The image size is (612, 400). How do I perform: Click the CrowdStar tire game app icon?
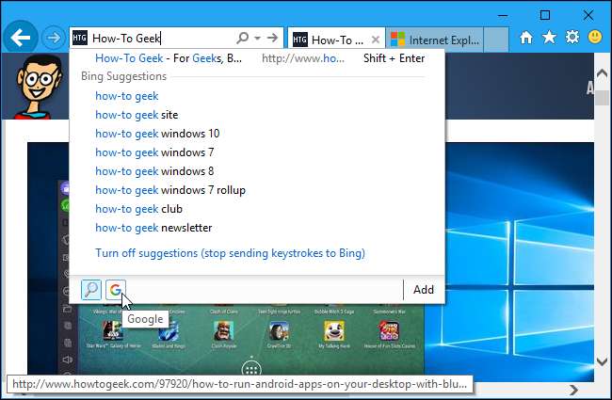click(x=279, y=331)
